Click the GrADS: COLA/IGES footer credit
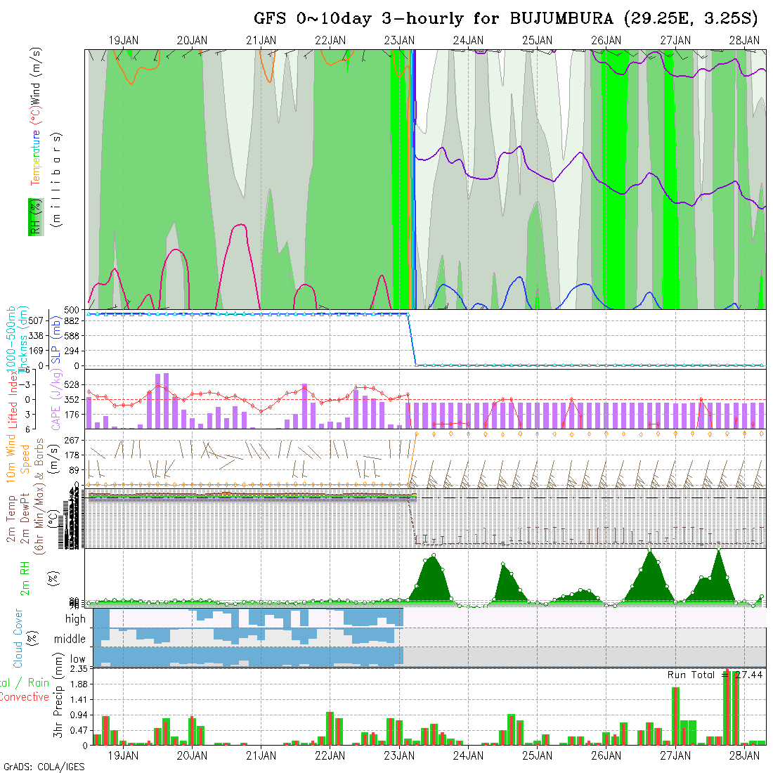The width and height of the screenshot is (773, 773). [44, 767]
